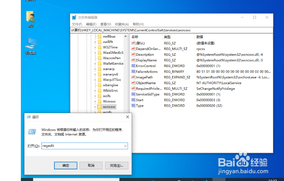Select the wbengine folder icon

[100, 85]
